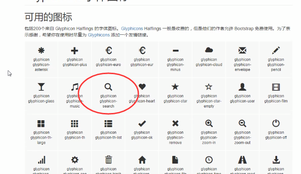Image resolution: width=301 pixels, height=174 pixels.
Task: Click the euro symbol above glyphicon-euro label
Action: (x=109, y=51)
